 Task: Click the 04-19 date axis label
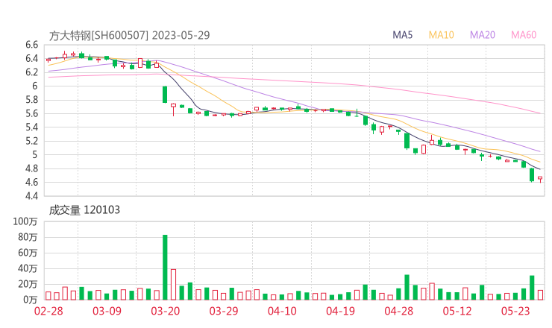(x=340, y=311)
